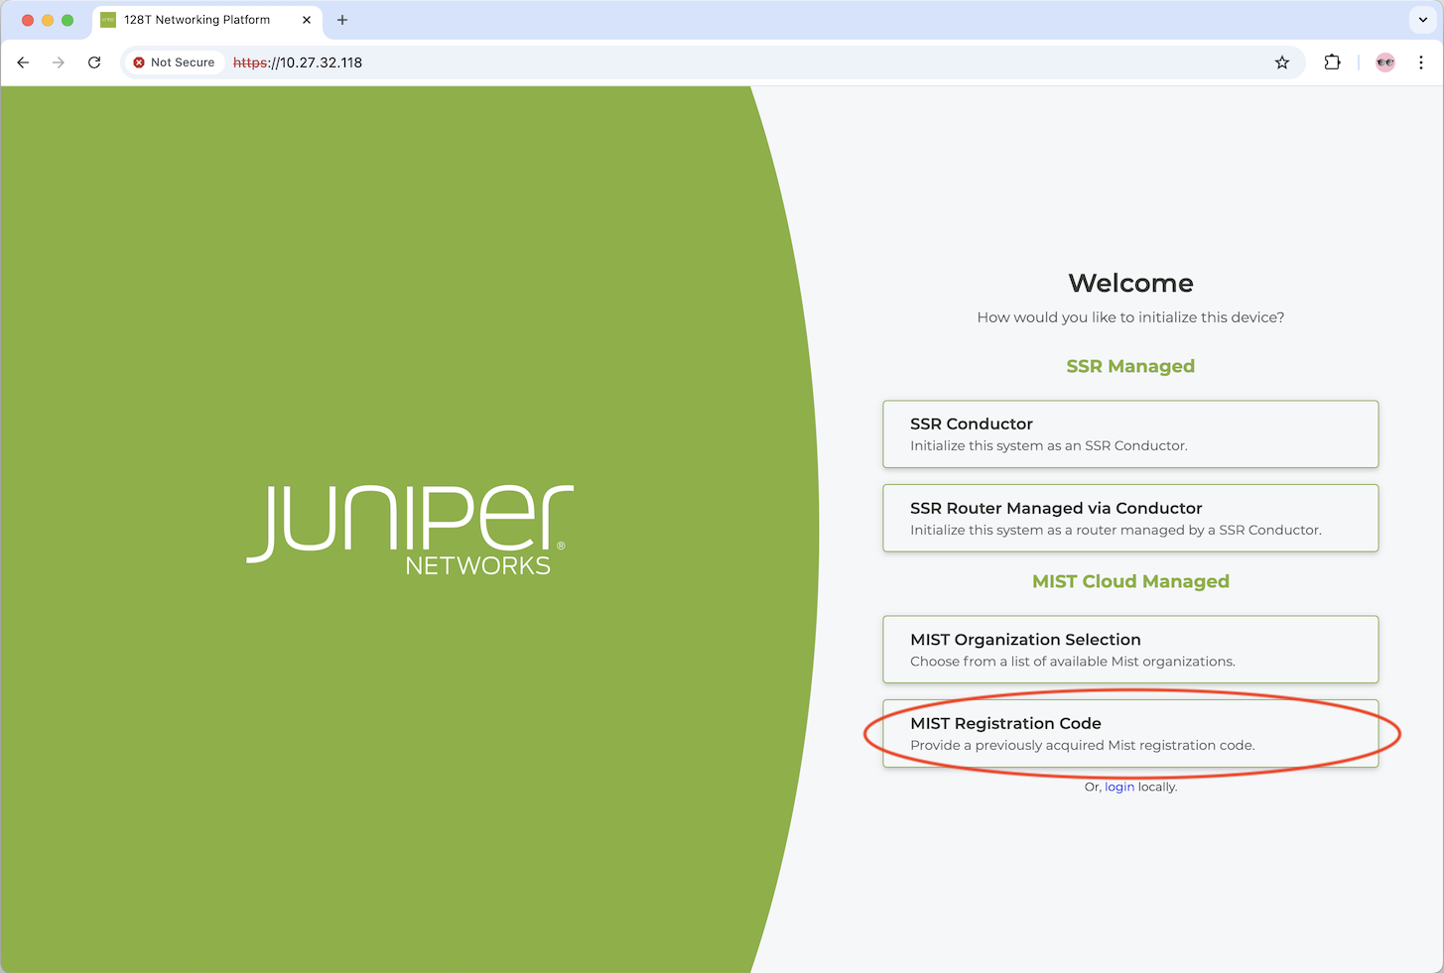Choose SSR Conductor initialization option
Viewport: 1444px width, 973px height.
(1130, 434)
